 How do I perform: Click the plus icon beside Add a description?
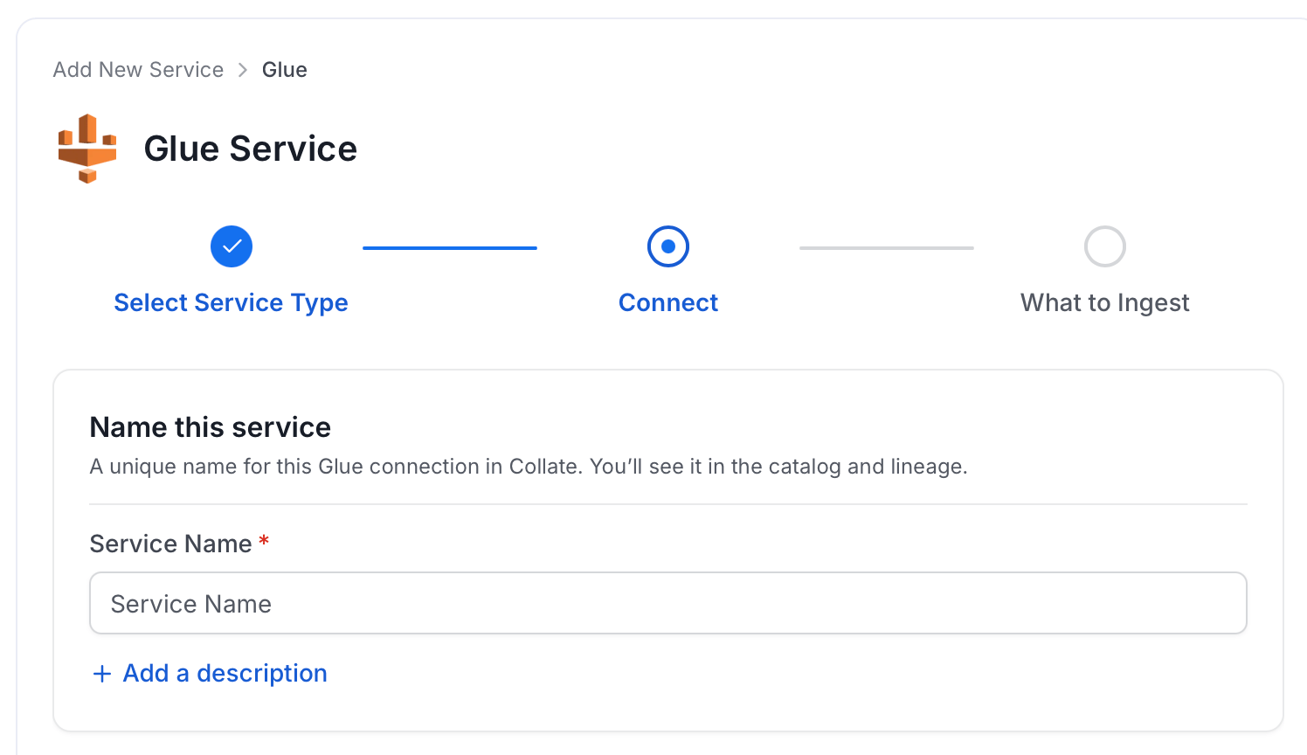(x=102, y=674)
